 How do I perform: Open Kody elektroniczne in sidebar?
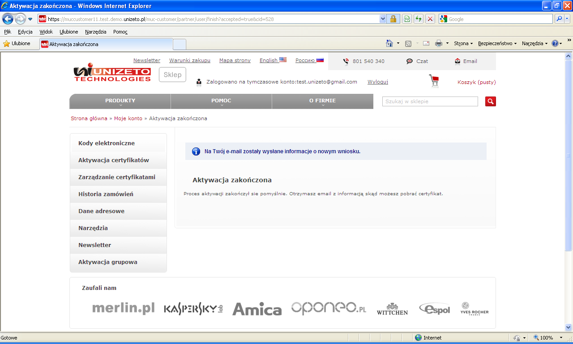pyautogui.click(x=118, y=143)
